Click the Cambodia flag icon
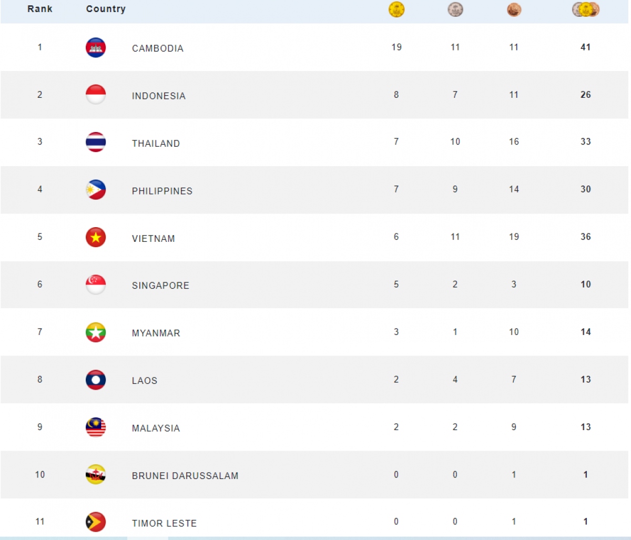The height and width of the screenshot is (540, 631). pos(96,48)
